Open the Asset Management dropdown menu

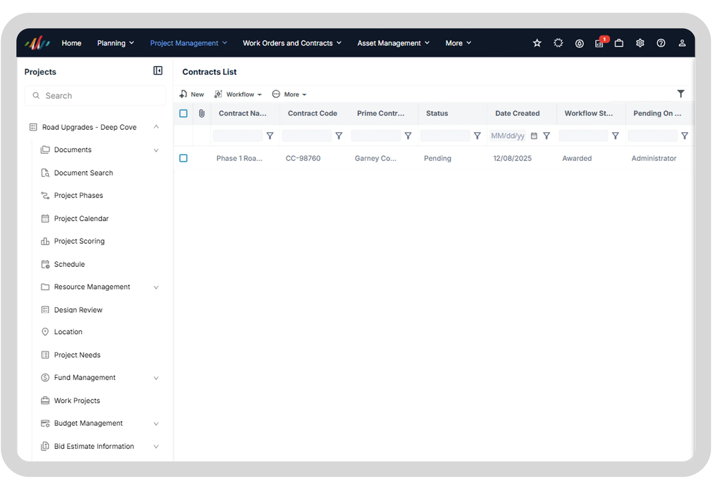(393, 43)
